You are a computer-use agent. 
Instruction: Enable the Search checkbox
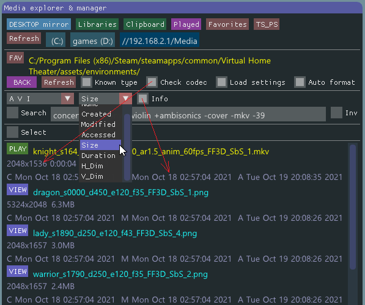tap(13, 113)
